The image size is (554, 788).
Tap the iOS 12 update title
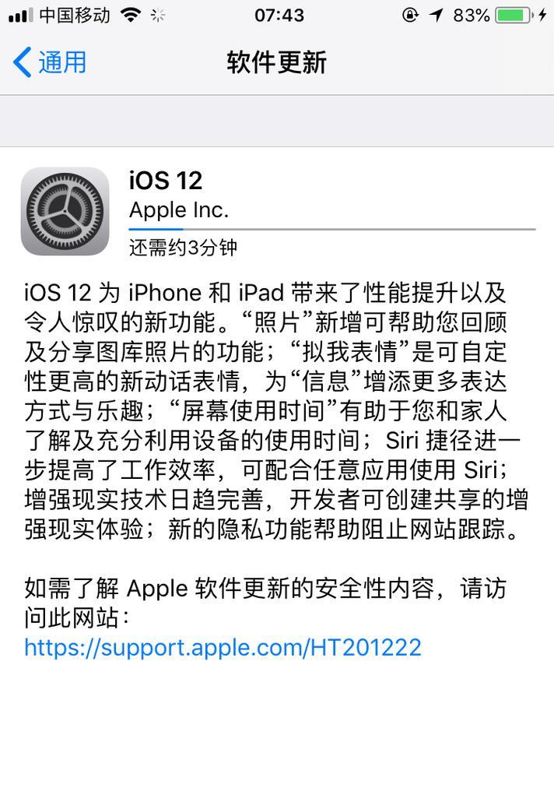tap(165, 181)
